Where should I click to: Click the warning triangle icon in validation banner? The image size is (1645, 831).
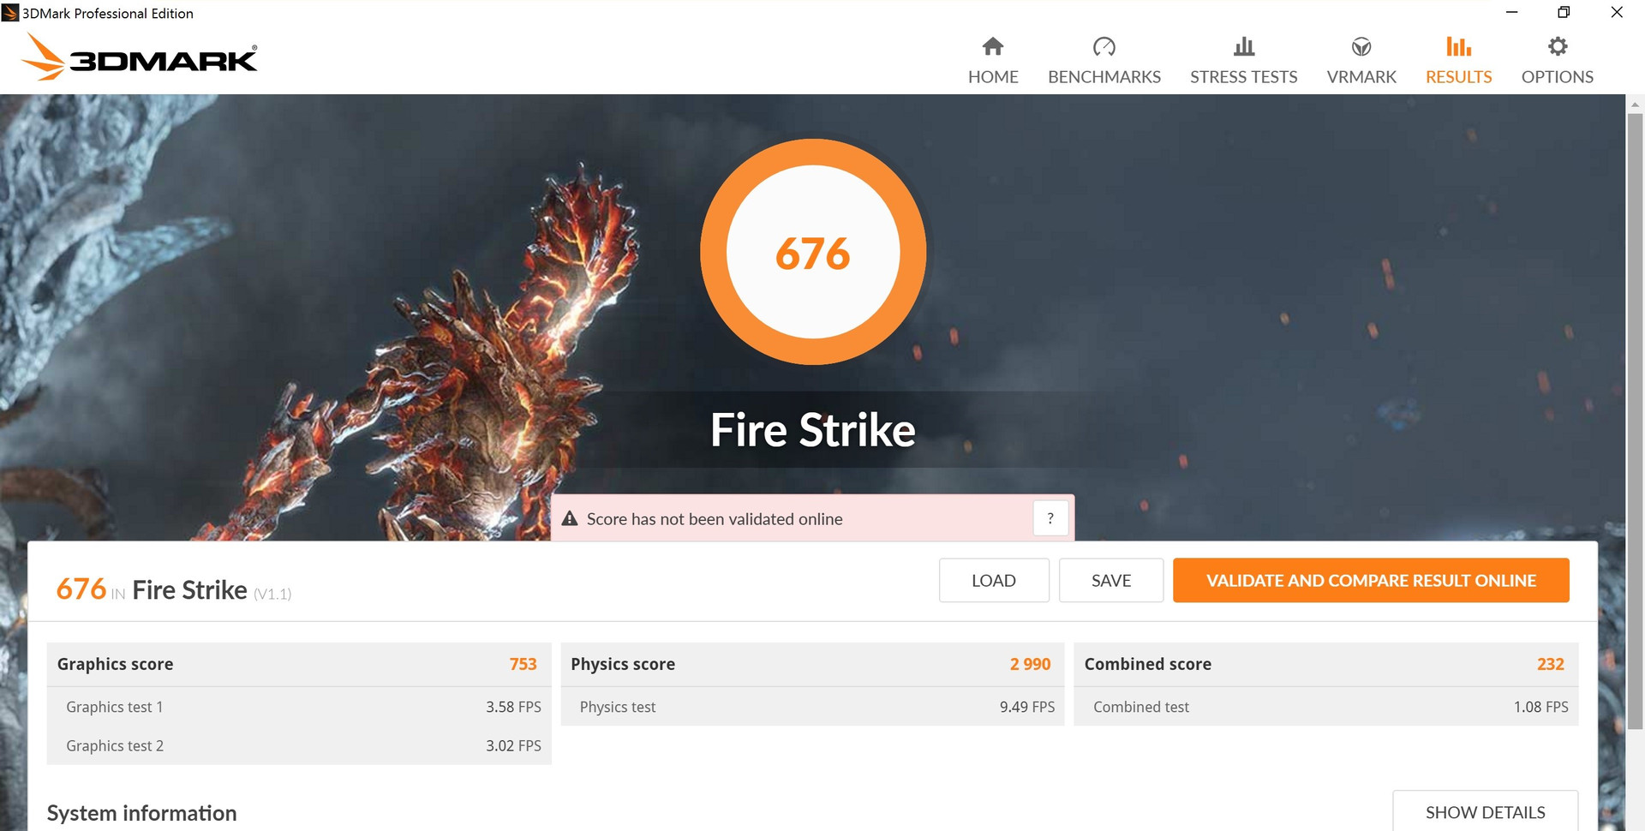570,518
